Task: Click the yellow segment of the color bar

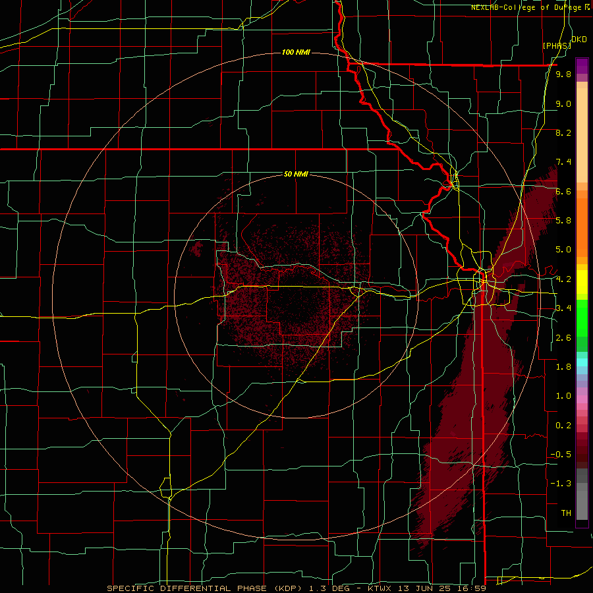Action: [x=582, y=282]
